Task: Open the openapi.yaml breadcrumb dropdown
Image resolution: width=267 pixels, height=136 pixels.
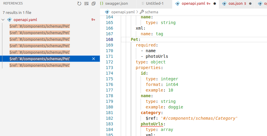Action: pos(123,12)
